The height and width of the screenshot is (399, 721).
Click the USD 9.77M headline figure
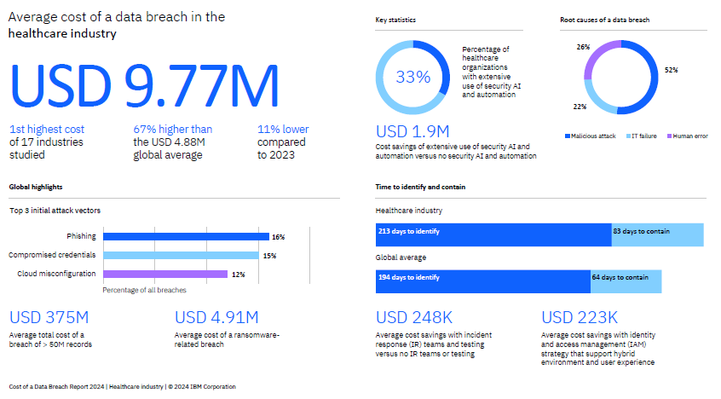click(145, 85)
